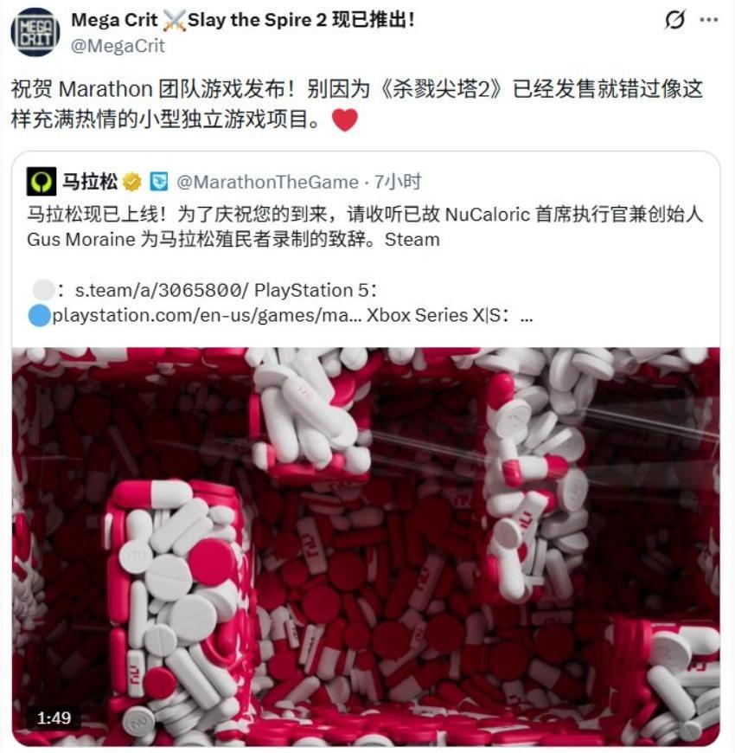The image size is (735, 753).
Task: Open the playstation.com games link
Action: [x=207, y=316]
